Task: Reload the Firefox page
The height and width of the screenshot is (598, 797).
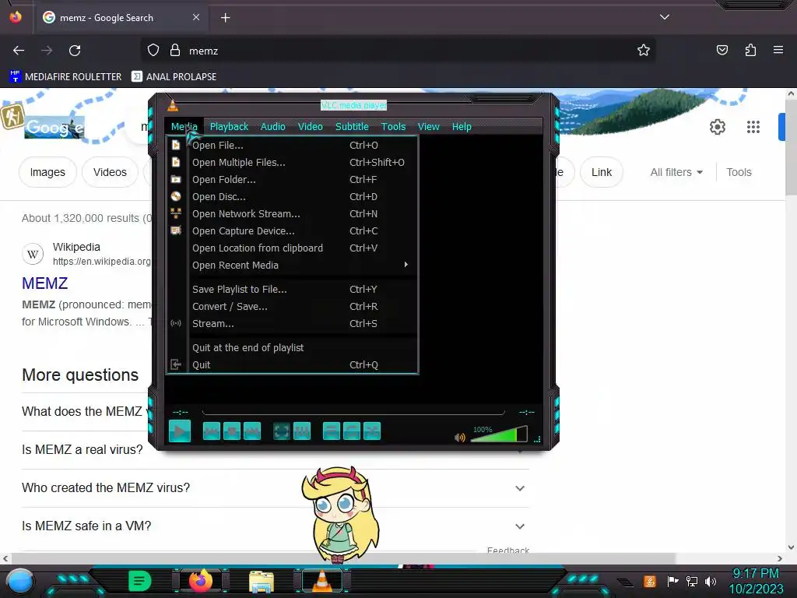Action: click(75, 51)
